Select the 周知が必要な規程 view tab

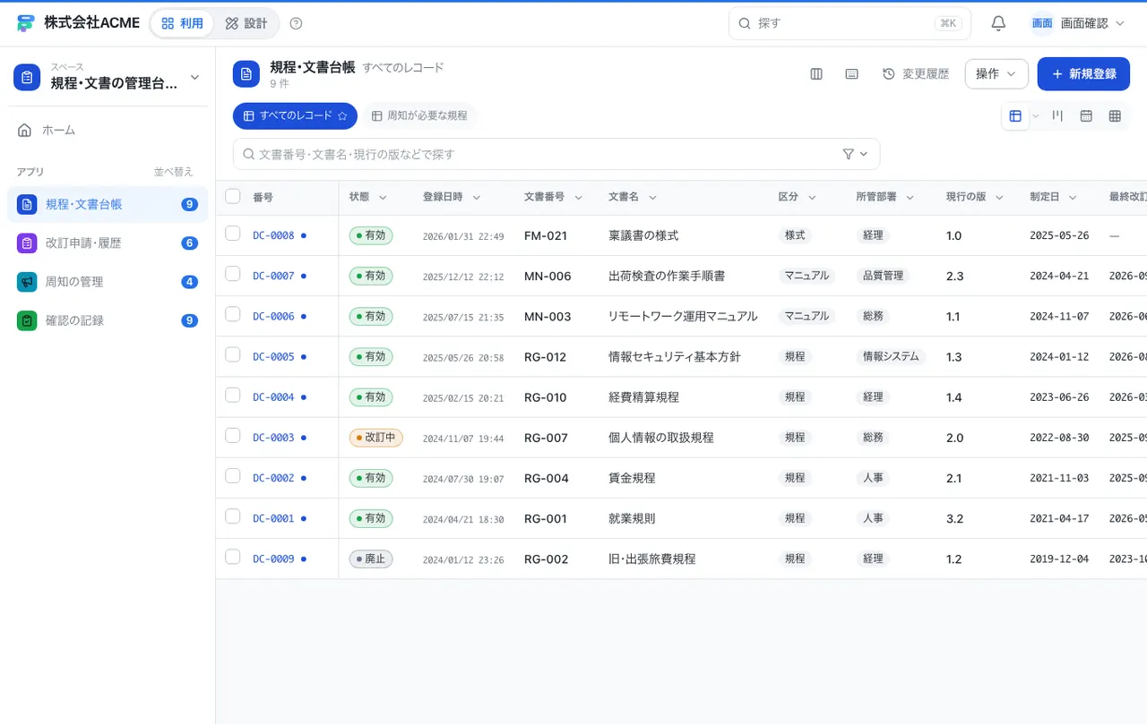[x=419, y=116]
